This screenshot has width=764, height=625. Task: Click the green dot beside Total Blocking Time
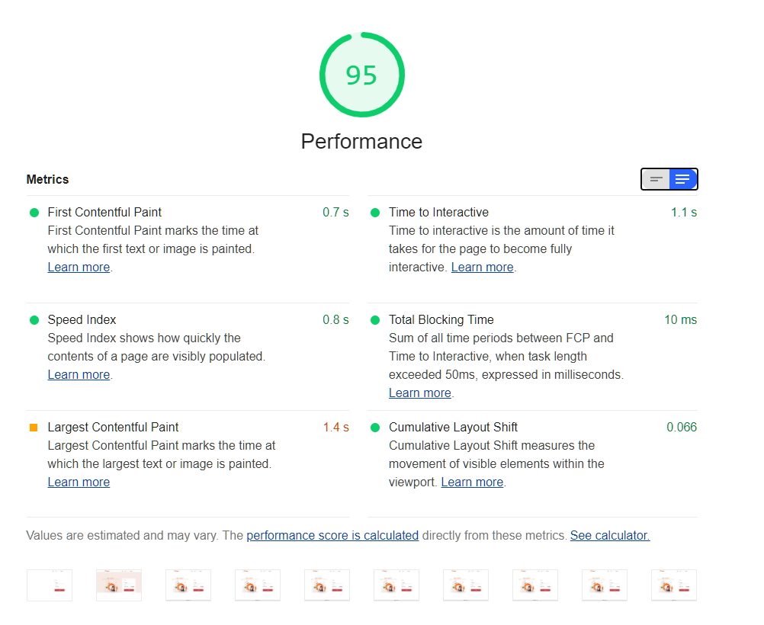coord(375,320)
